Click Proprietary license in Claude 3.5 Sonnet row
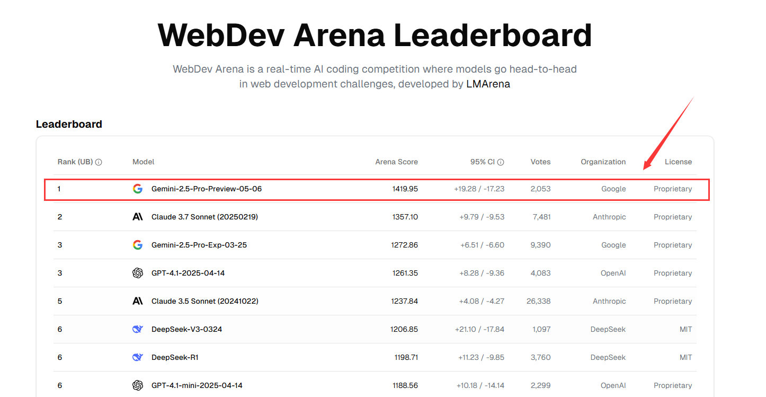The width and height of the screenshot is (766, 397). [x=673, y=301]
